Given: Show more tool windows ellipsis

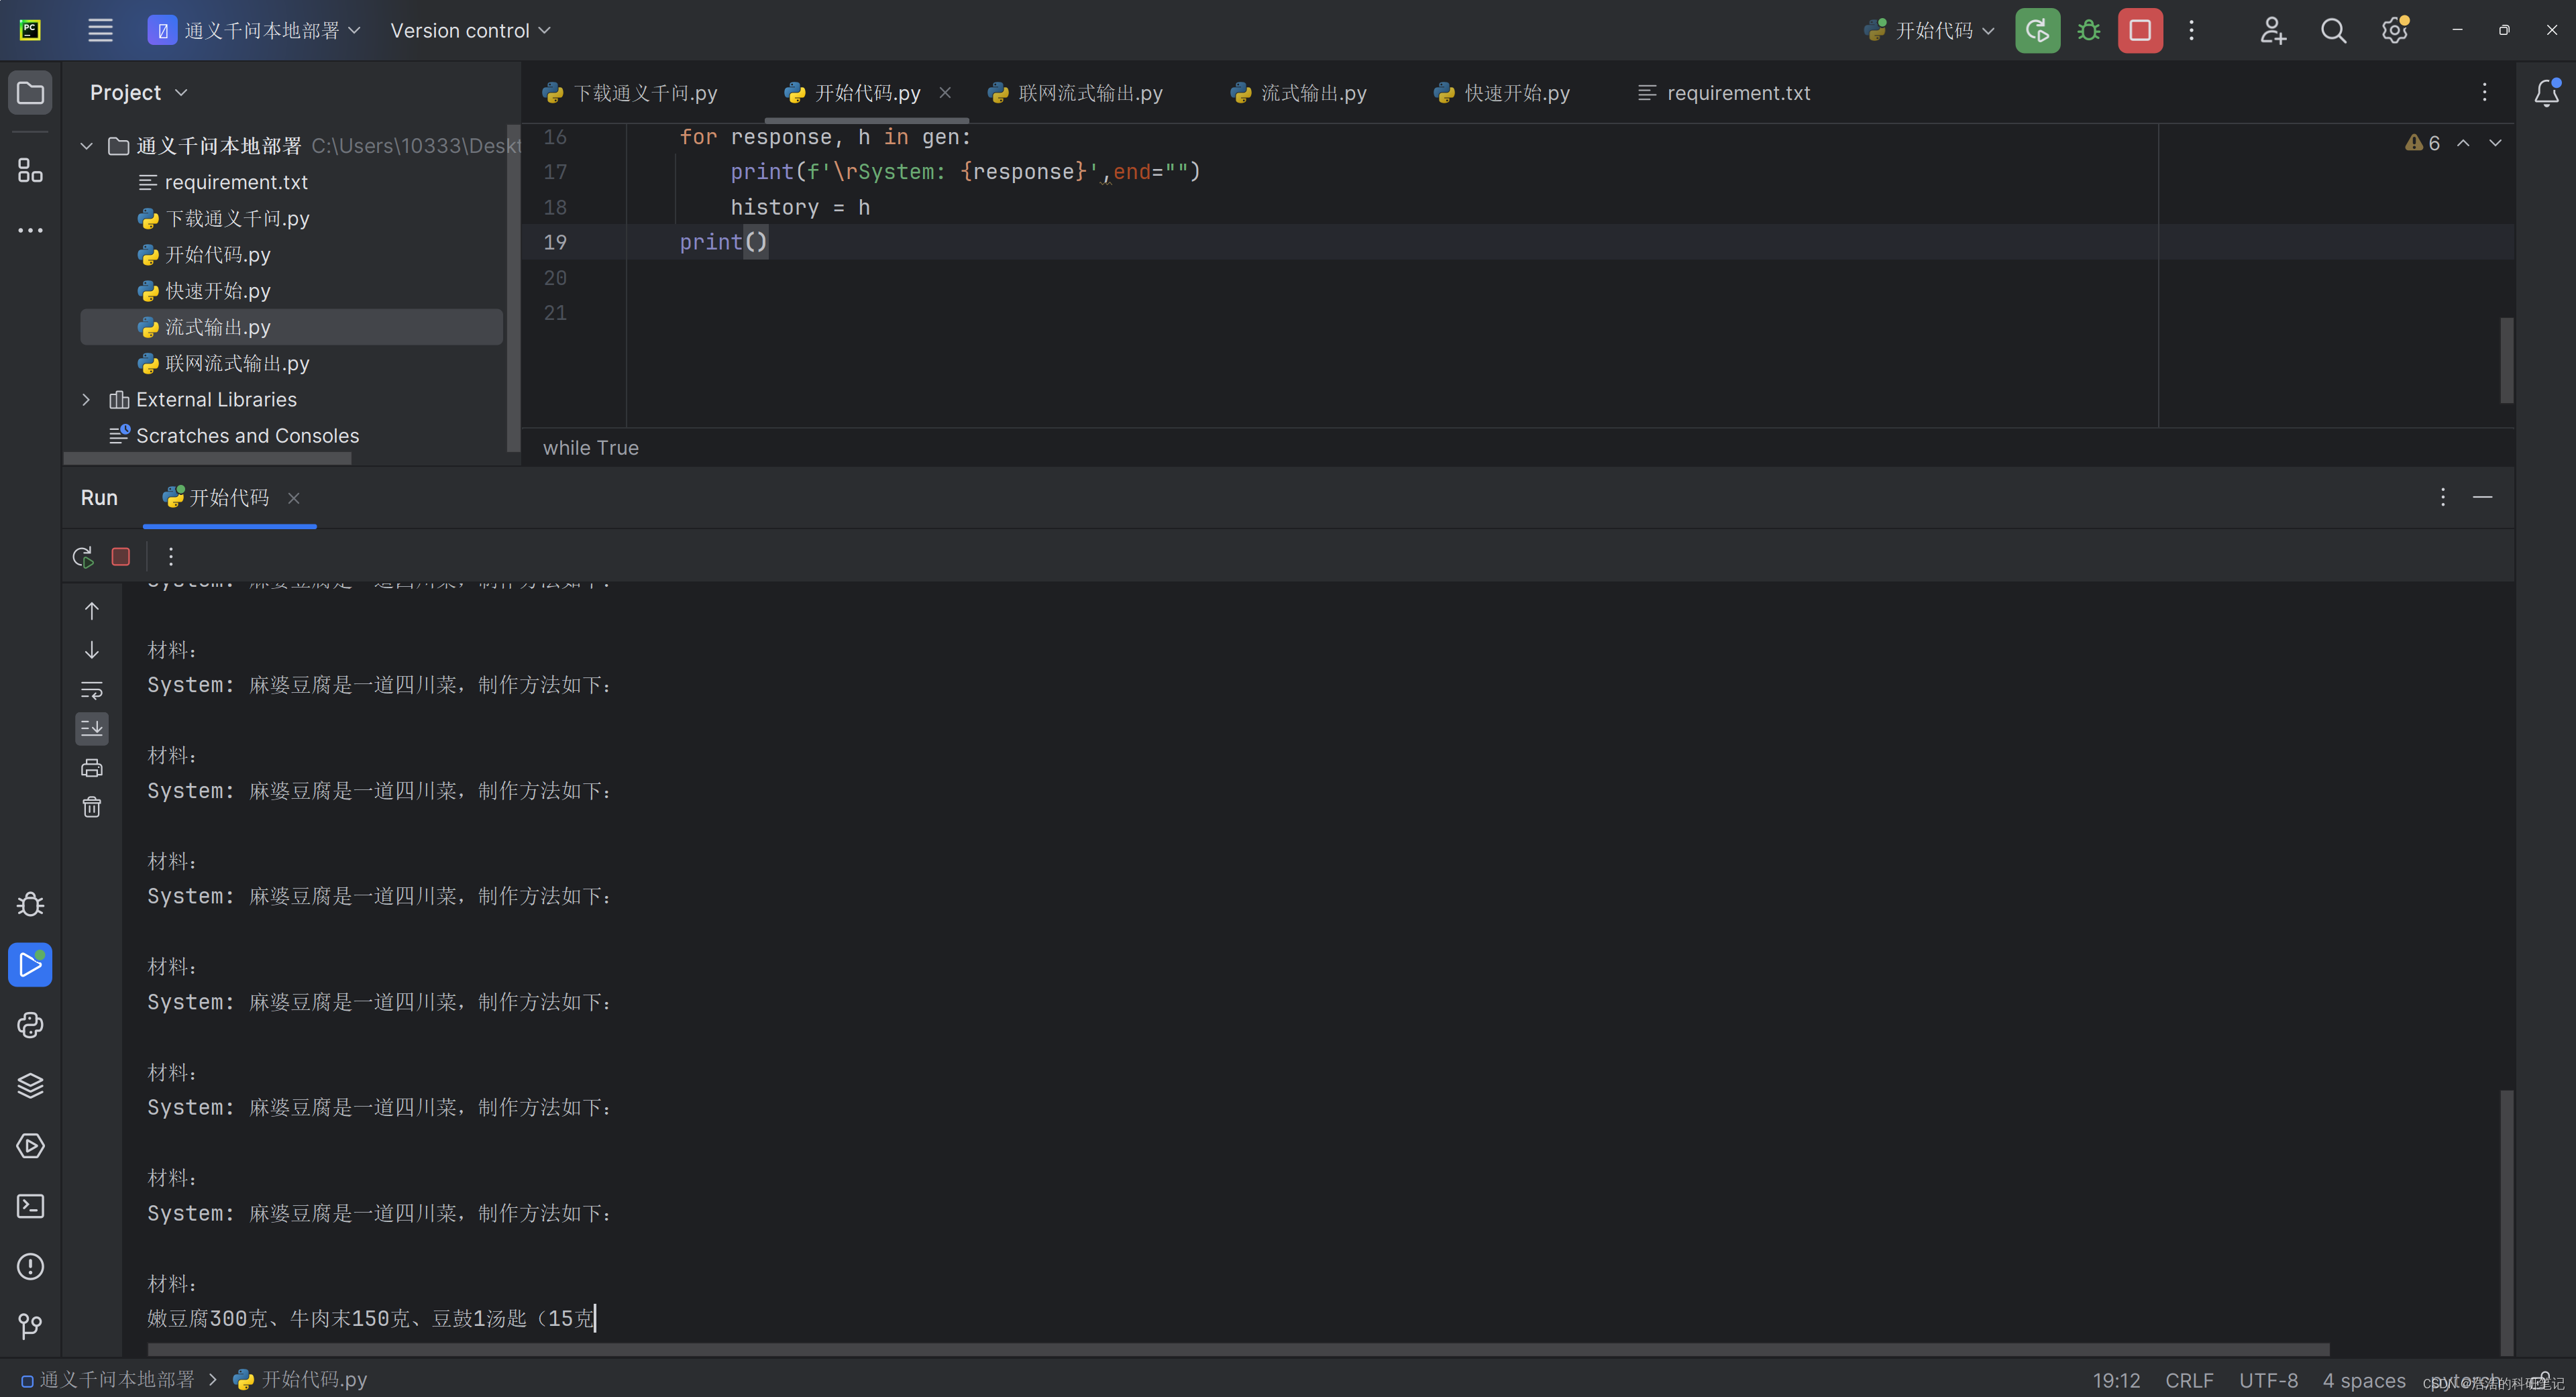Looking at the screenshot, I should (30, 230).
